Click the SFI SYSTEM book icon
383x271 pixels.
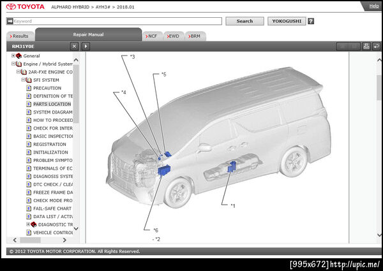tap(29, 80)
